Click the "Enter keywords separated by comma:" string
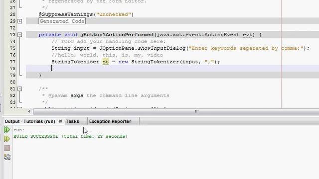Screen dimensions: 319x179 click(x=246, y=48)
